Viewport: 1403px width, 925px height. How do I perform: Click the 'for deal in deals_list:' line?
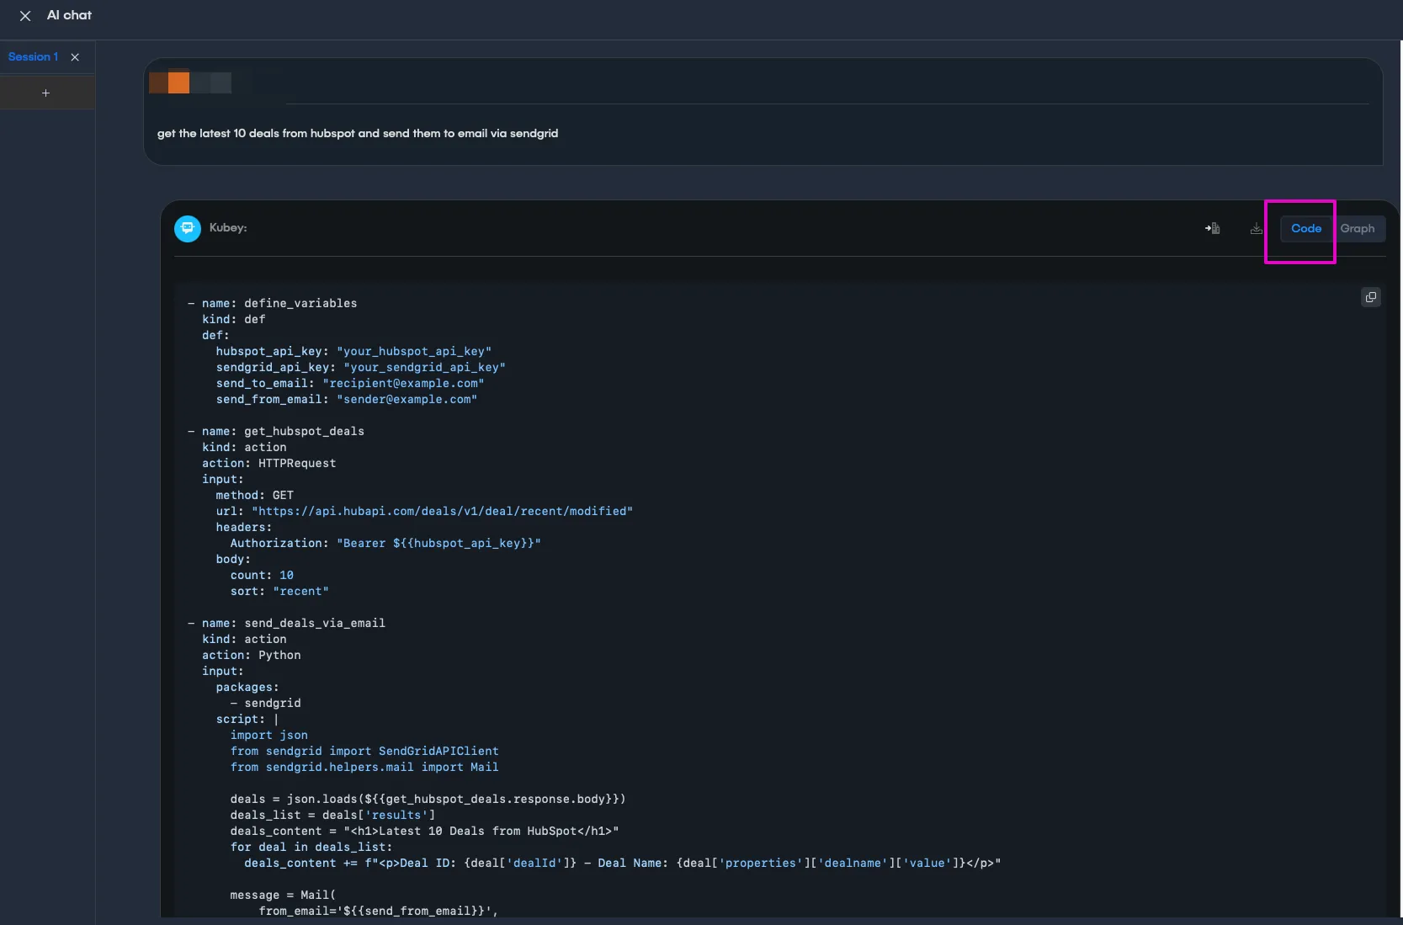[x=311, y=847]
